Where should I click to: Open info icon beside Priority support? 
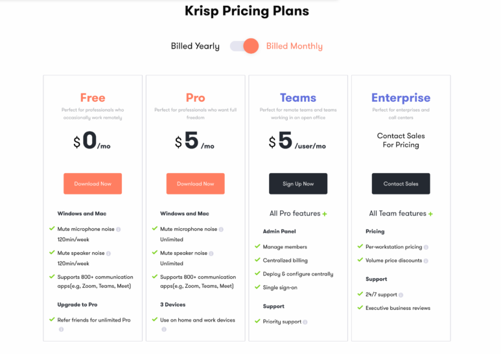305,322
